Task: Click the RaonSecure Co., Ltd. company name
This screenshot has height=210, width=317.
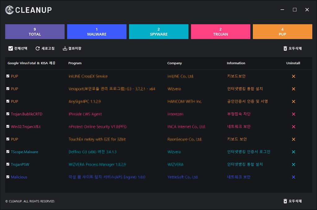Action: pyautogui.click(x=185, y=139)
